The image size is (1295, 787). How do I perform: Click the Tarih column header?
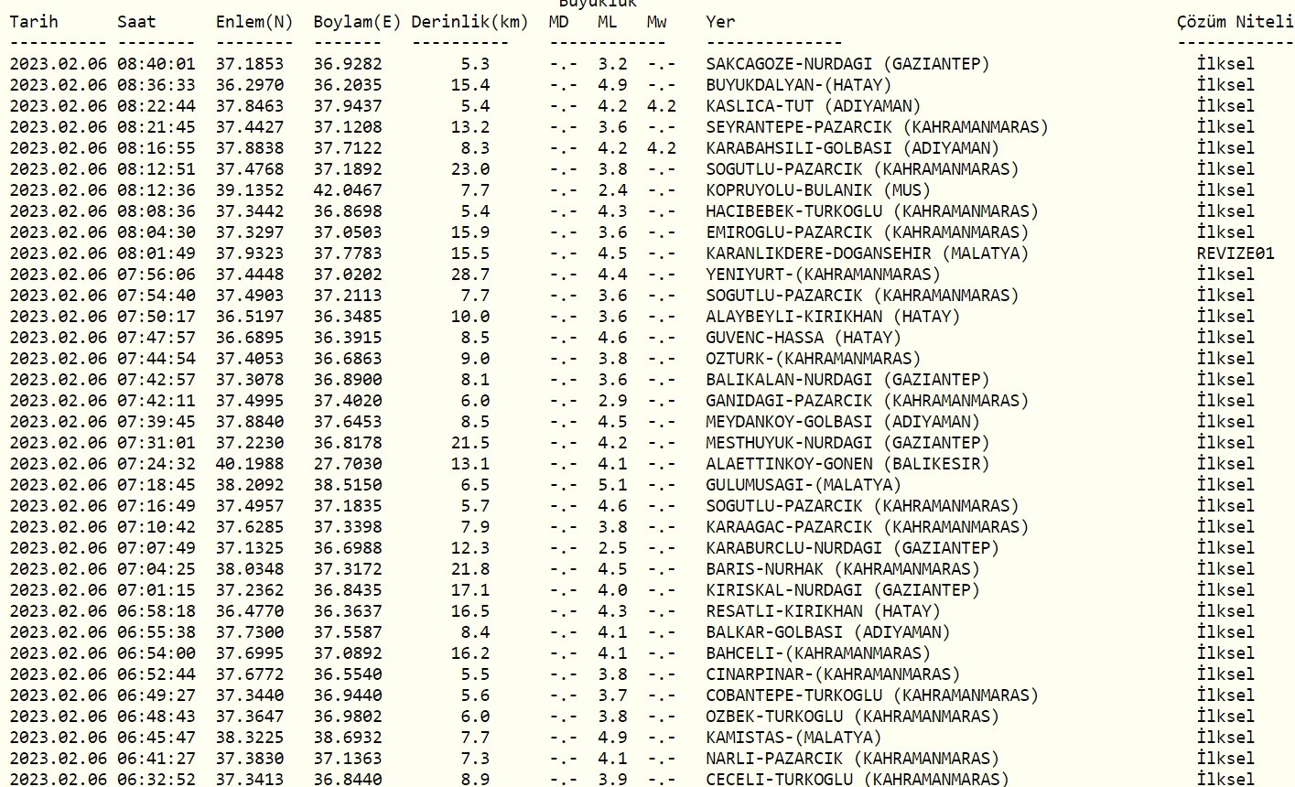tap(34, 22)
